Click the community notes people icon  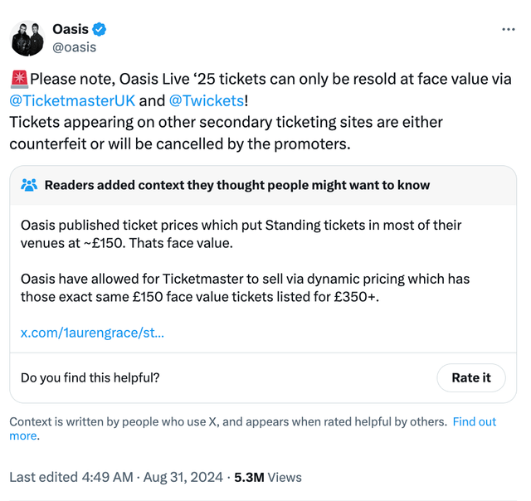tap(30, 185)
